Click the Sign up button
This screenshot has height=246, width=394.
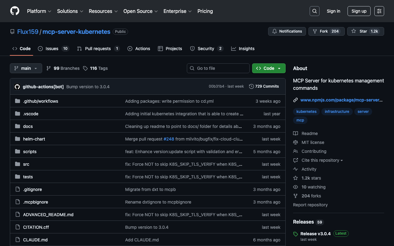click(359, 11)
